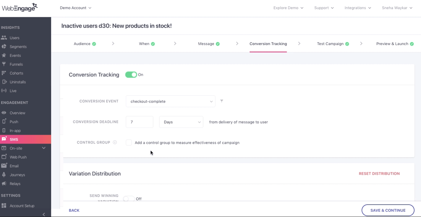
Task: Click the Variation Distribution heading
Action: [95, 174]
